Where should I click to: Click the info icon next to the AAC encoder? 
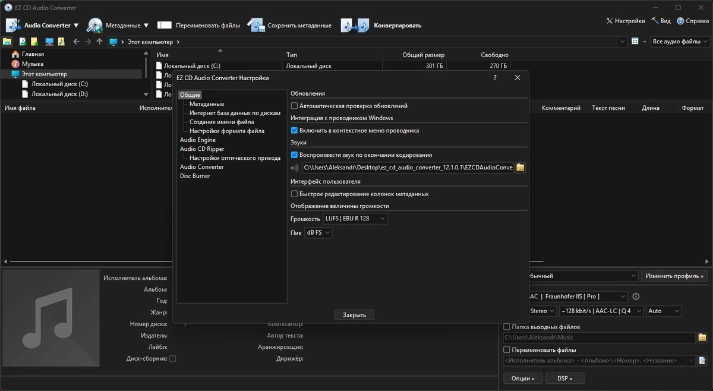[636, 297]
